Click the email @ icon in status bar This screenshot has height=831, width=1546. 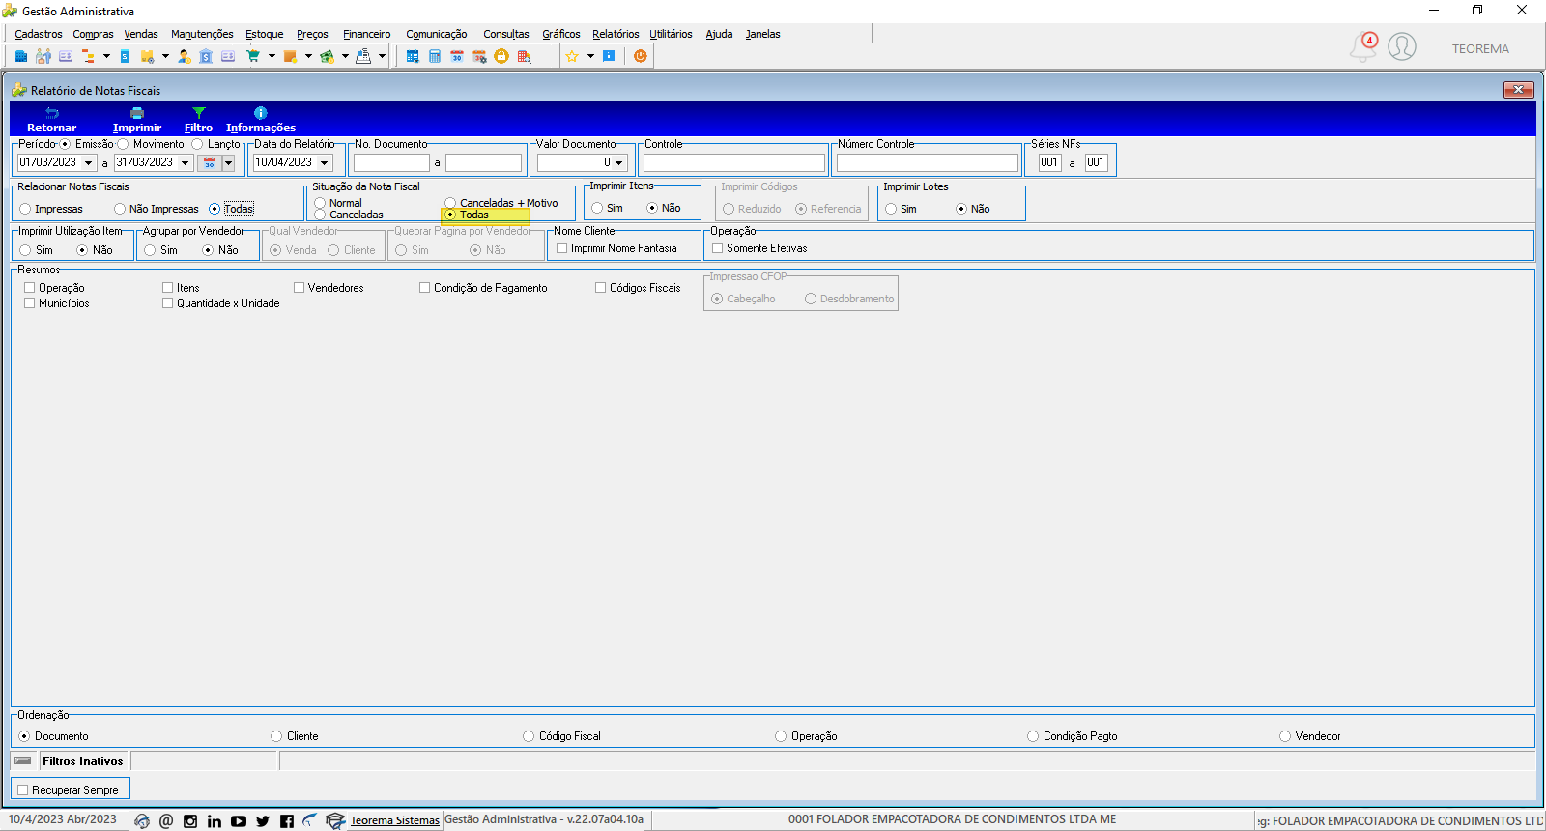[166, 821]
